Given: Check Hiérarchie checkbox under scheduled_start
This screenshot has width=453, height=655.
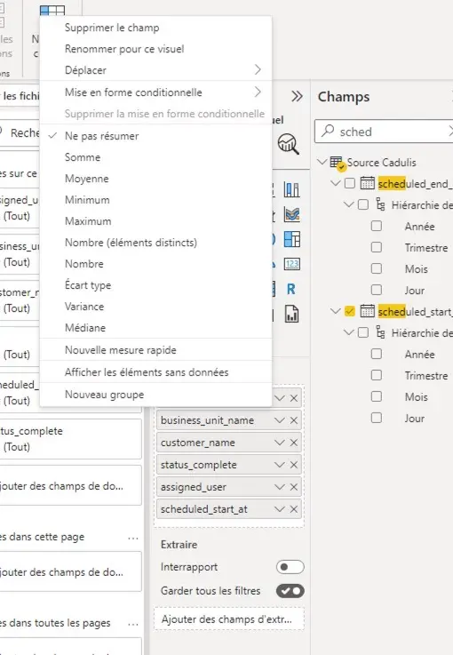Looking at the screenshot, I should coord(363,332).
